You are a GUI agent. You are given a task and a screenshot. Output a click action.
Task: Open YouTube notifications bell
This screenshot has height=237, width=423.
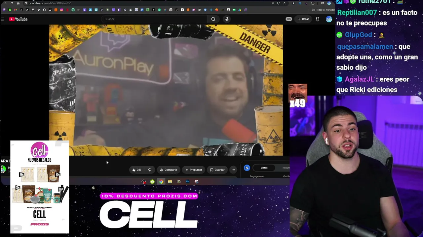pyautogui.click(x=317, y=19)
